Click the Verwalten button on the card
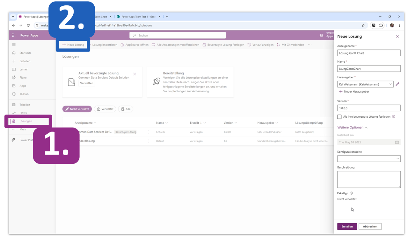Viewport: 408px width, 236px height. 87,83
